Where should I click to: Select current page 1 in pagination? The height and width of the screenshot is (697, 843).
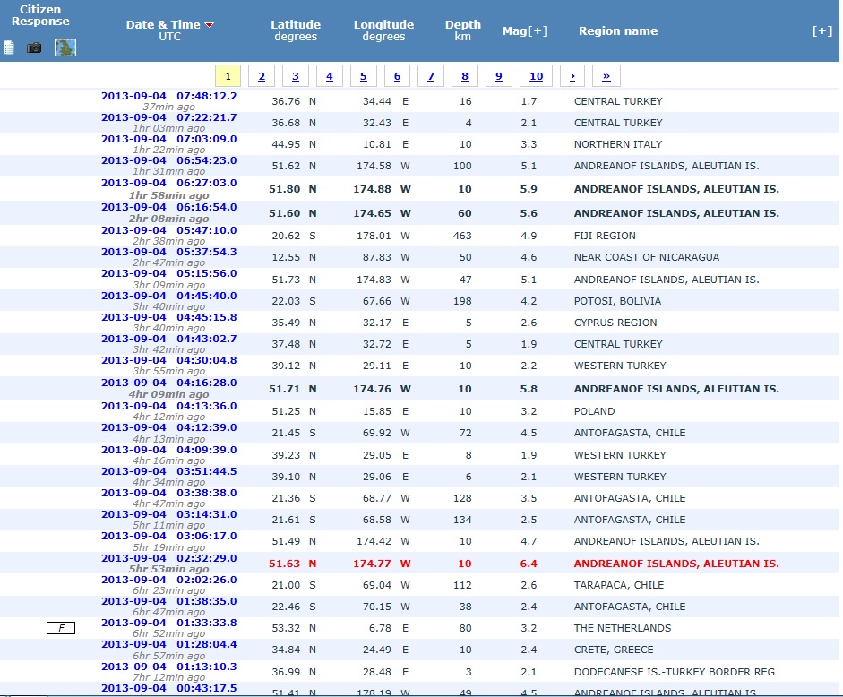tap(228, 76)
